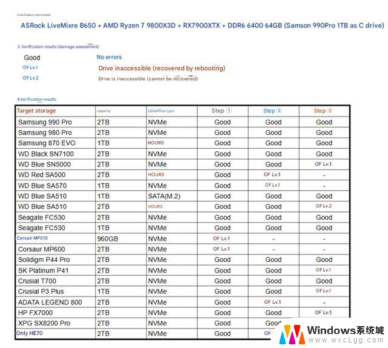This screenshot has width=388, height=348.
Task: Click the "Samsung 990 Pro" row name
Action: (45, 122)
